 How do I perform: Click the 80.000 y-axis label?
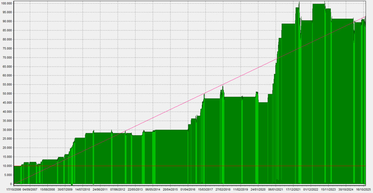click(x=7, y=39)
